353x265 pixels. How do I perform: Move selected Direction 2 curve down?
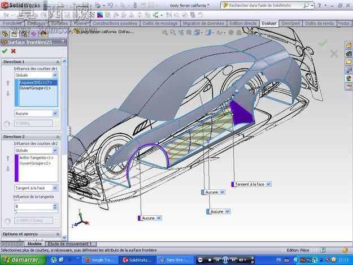(8, 168)
